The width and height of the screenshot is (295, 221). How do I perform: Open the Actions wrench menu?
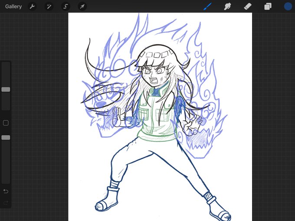click(32, 6)
